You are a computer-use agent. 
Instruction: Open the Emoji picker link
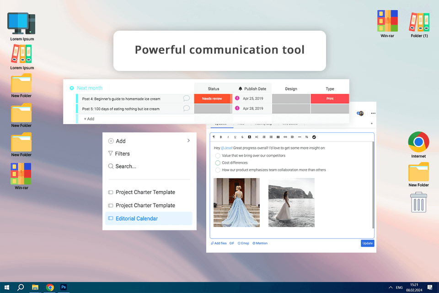click(x=243, y=243)
